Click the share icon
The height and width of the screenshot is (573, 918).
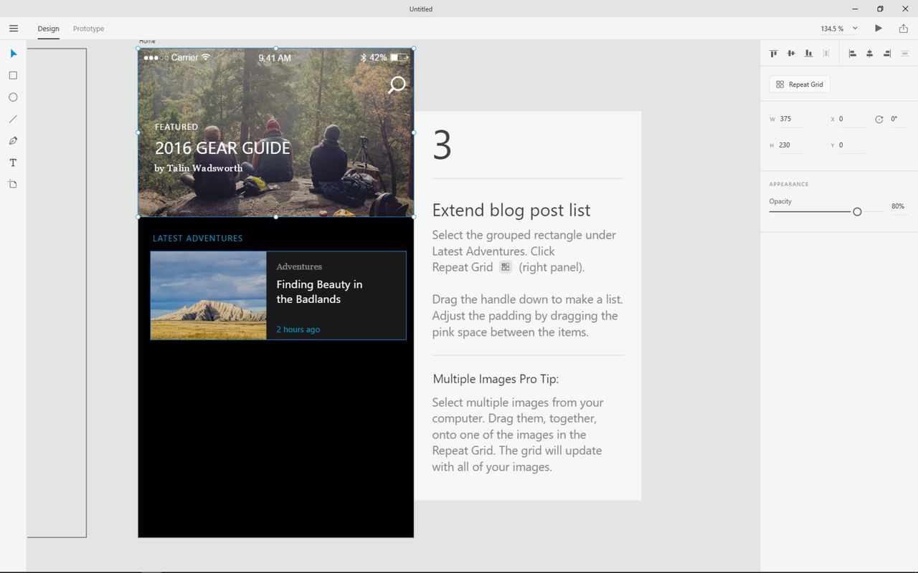903,29
